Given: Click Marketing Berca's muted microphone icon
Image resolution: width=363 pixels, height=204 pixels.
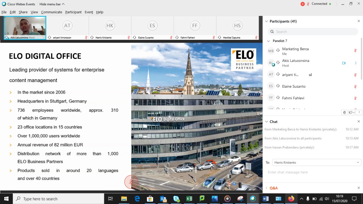Looking at the screenshot, I should pyautogui.click(x=355, y=51).
